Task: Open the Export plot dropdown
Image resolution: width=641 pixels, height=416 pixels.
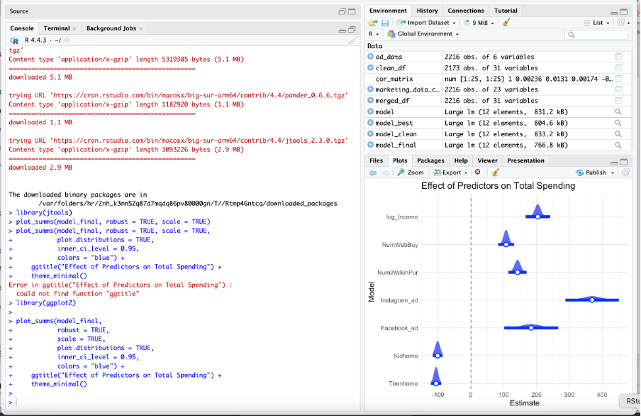Action: 450,173
